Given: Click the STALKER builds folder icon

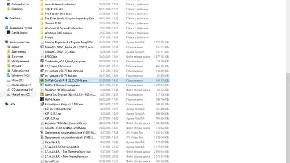Looking at the screenshot, I should coord(42,9).
